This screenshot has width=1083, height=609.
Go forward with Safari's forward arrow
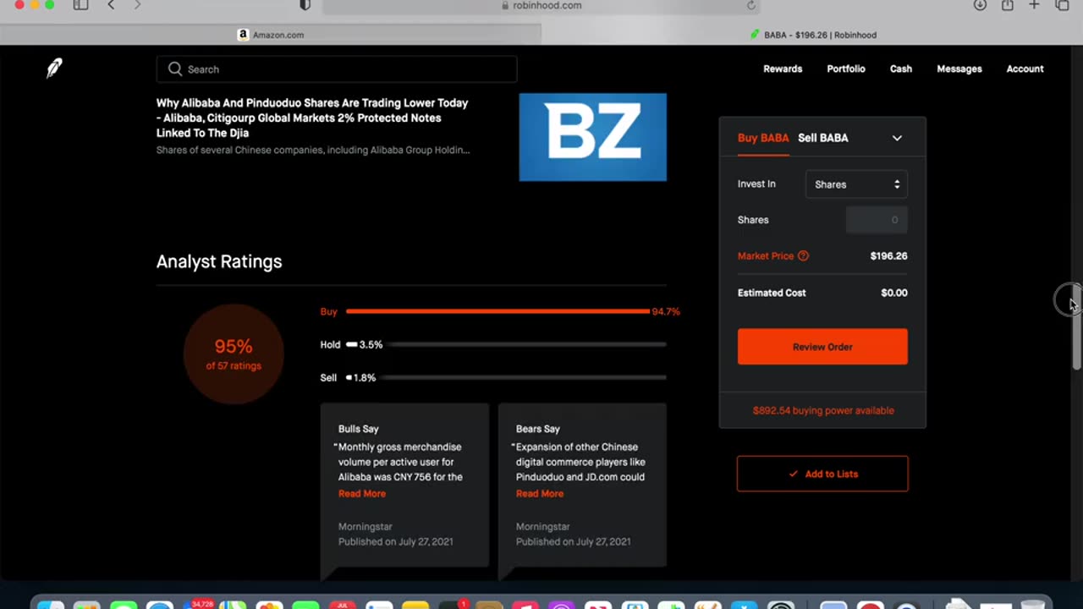[138, 5]
